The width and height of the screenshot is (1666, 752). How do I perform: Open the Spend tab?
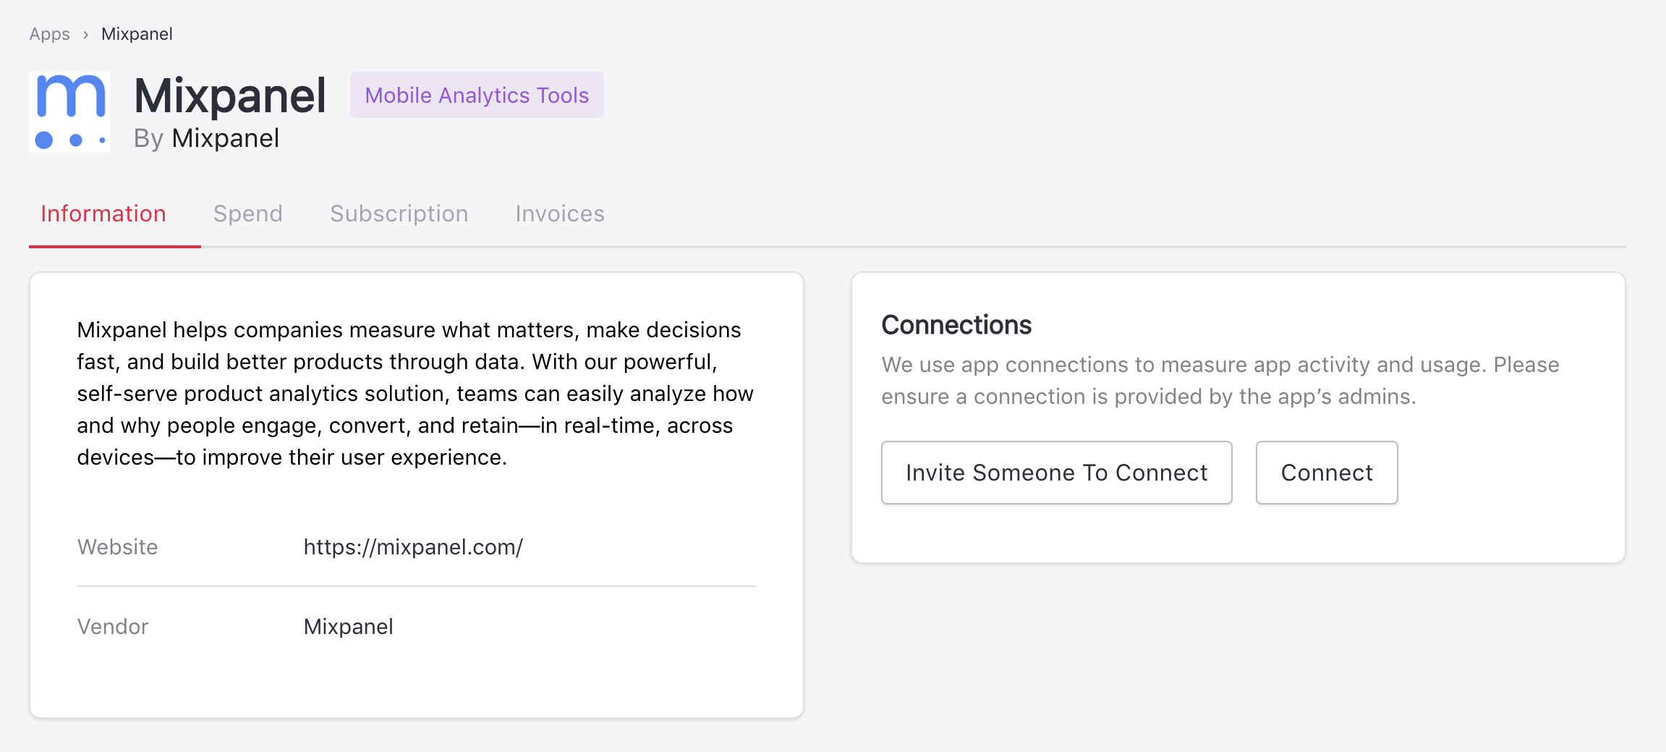tap(247, 214)
